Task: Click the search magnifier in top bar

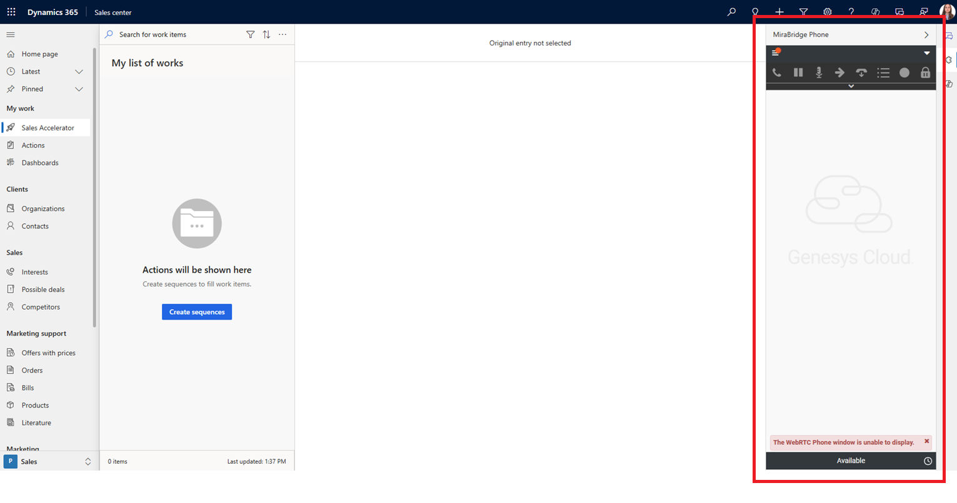Action: click(x=731, y=12)
